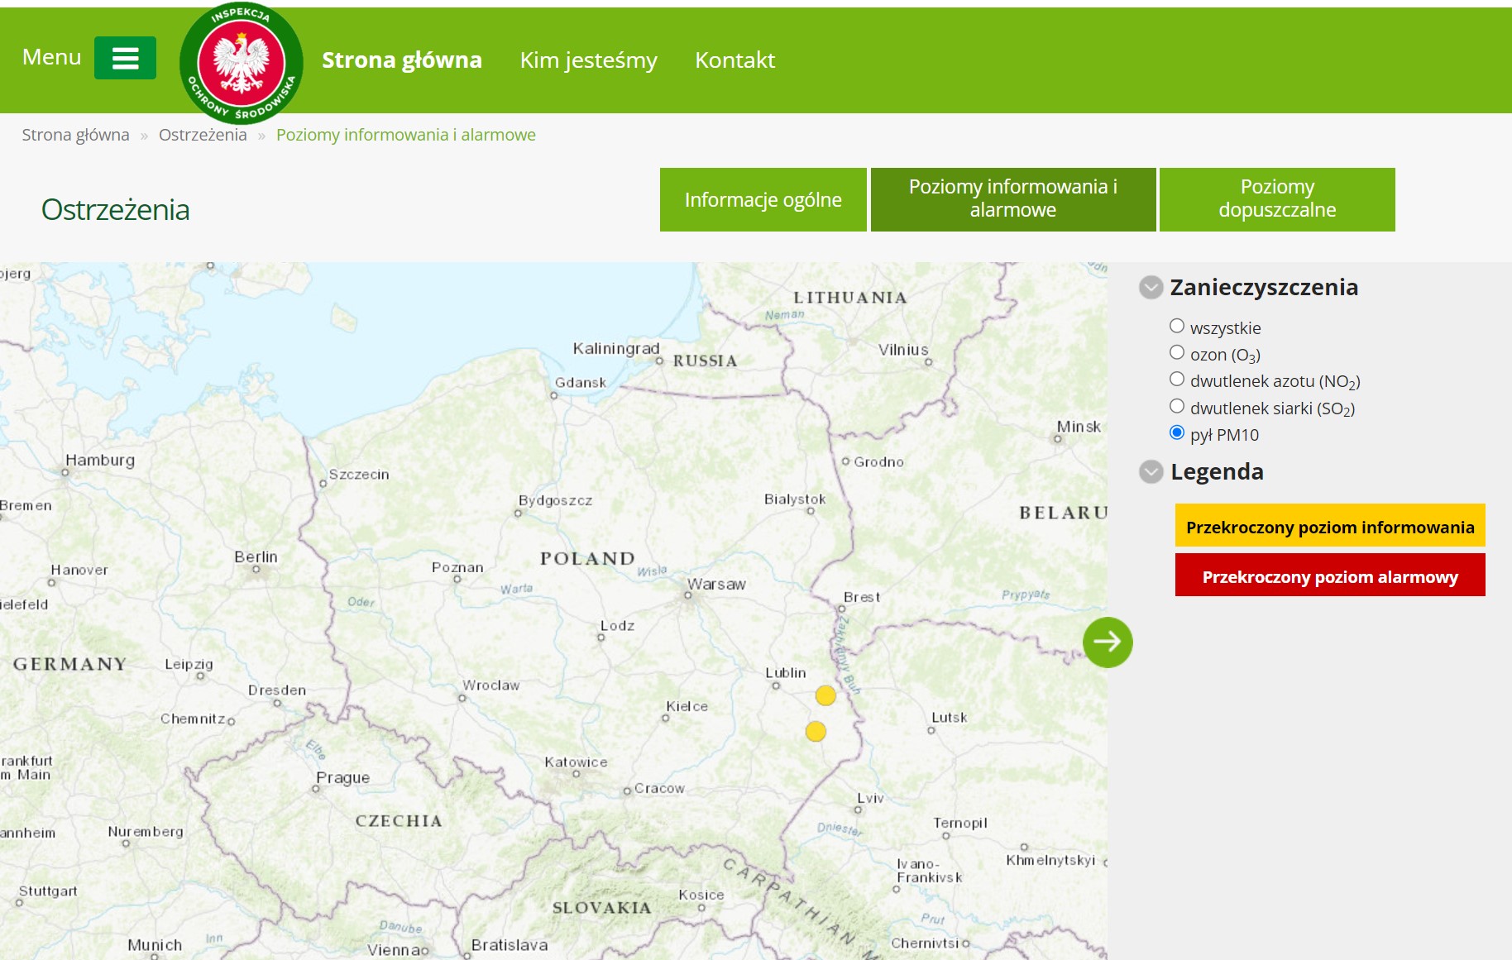
Task: Select dwutlenek siarki (SO2) radio option
Action: (x=1177, y=406)
